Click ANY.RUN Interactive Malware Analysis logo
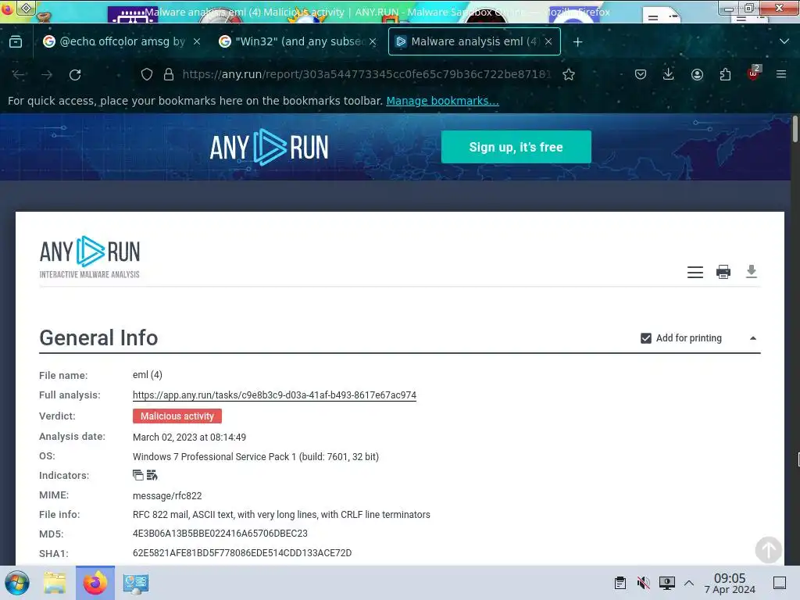The height and width of the screenshot is (600, 800). 90,257
